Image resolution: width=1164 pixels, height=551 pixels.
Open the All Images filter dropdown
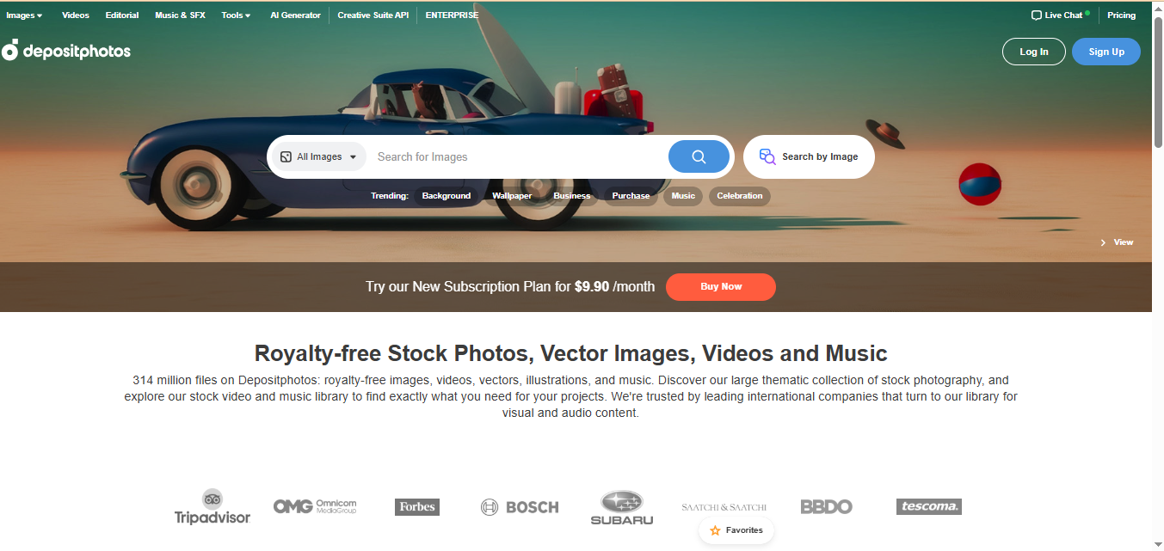(x=319, y=157)
